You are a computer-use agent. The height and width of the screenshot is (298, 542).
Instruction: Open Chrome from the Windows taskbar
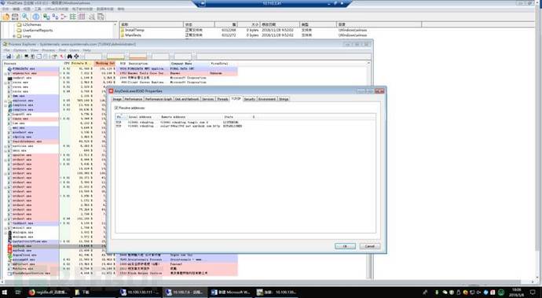pyautogui.click(x=49, y=292)
